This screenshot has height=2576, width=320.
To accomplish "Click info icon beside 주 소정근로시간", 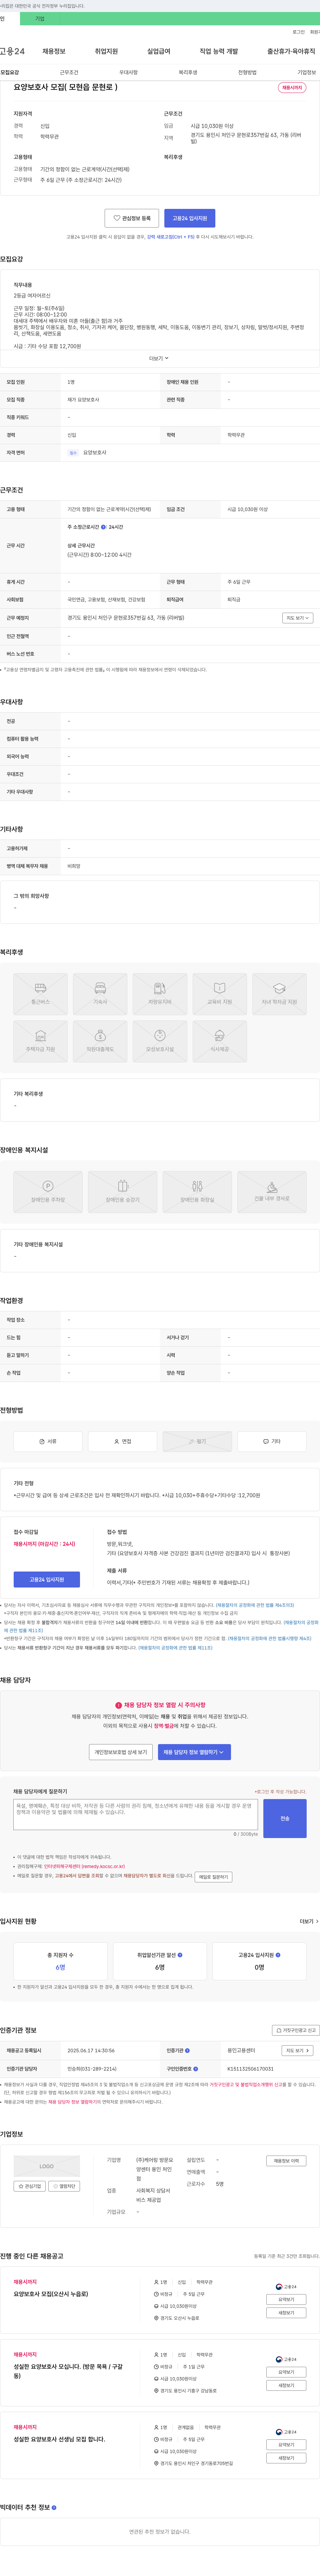I will tap(103, 527).
